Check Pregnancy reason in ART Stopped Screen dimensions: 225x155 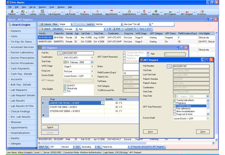(x=175, y=103)
